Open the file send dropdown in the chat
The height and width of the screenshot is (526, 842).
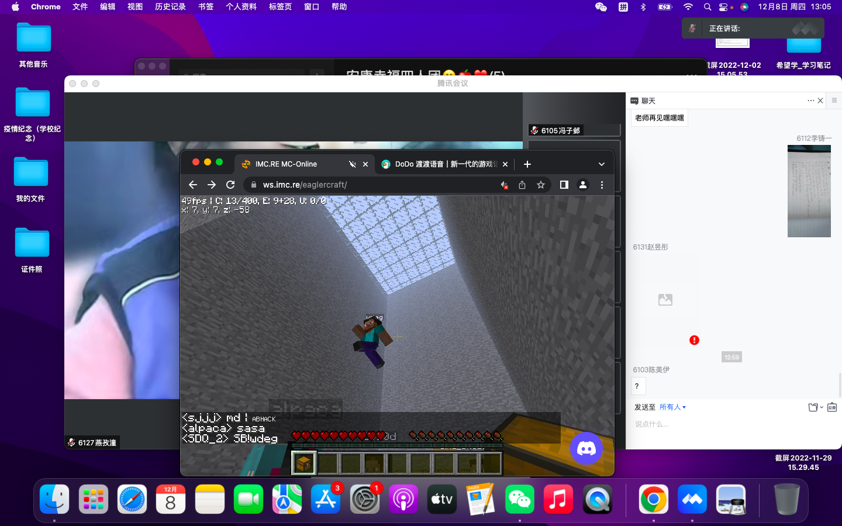tap(816, 407)
